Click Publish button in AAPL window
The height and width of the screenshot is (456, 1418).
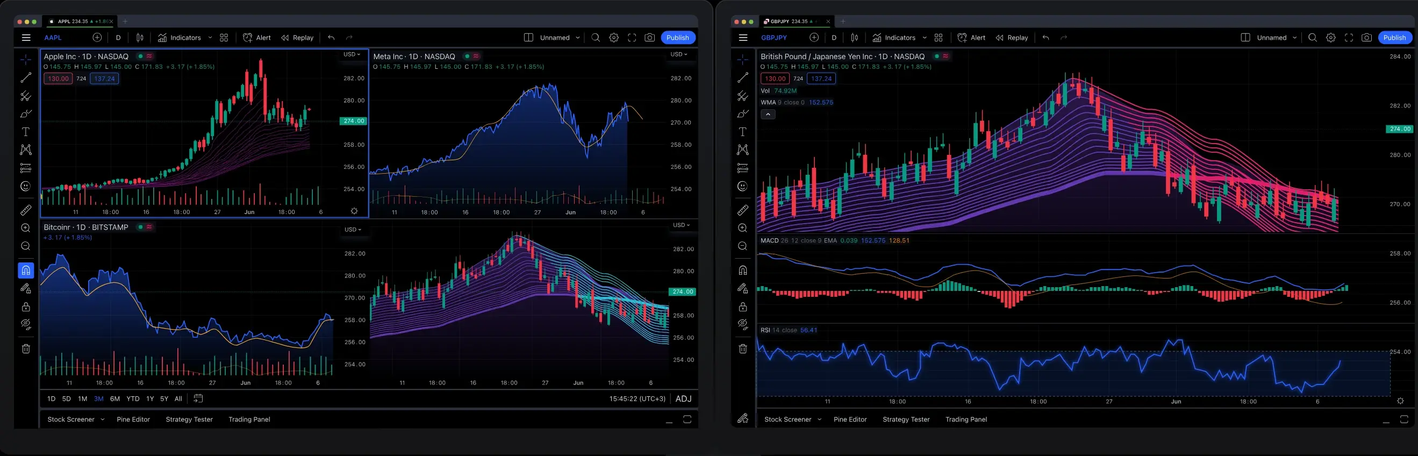point(678,38)
